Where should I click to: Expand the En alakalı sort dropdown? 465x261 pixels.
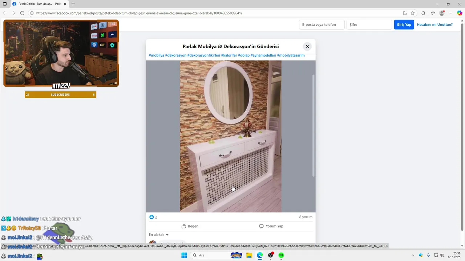159,235
